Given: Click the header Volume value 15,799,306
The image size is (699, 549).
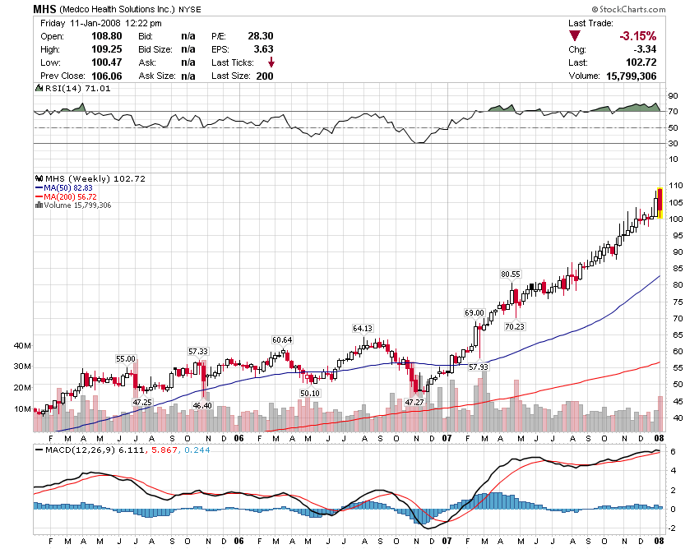Looking at the screenshot, I should click(632, 76).
